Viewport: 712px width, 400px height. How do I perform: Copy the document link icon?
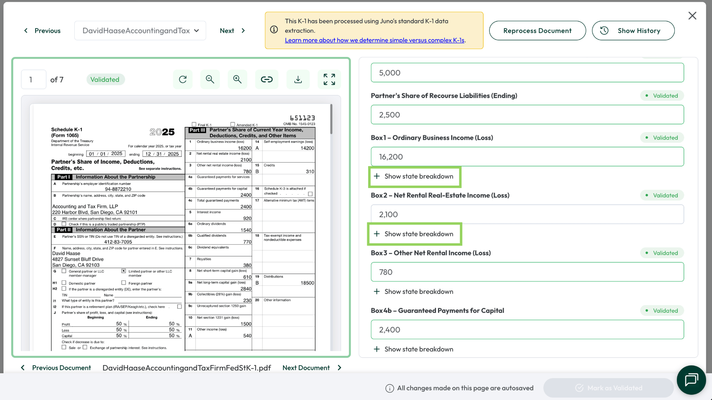coord(267,79)
